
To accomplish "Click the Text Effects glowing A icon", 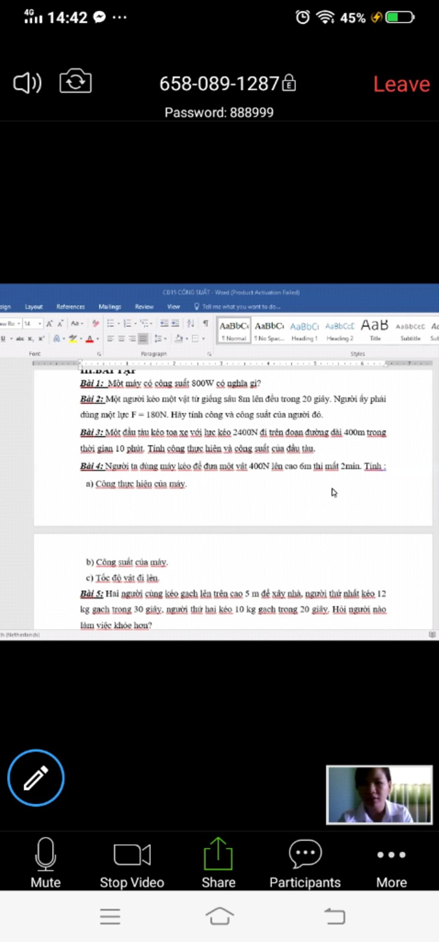I will coord(57,339).
